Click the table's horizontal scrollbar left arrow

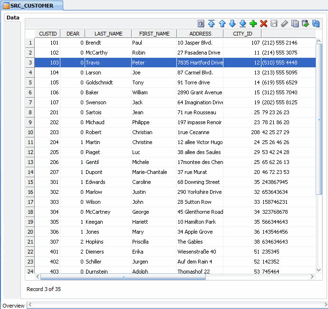pos(38,277)
